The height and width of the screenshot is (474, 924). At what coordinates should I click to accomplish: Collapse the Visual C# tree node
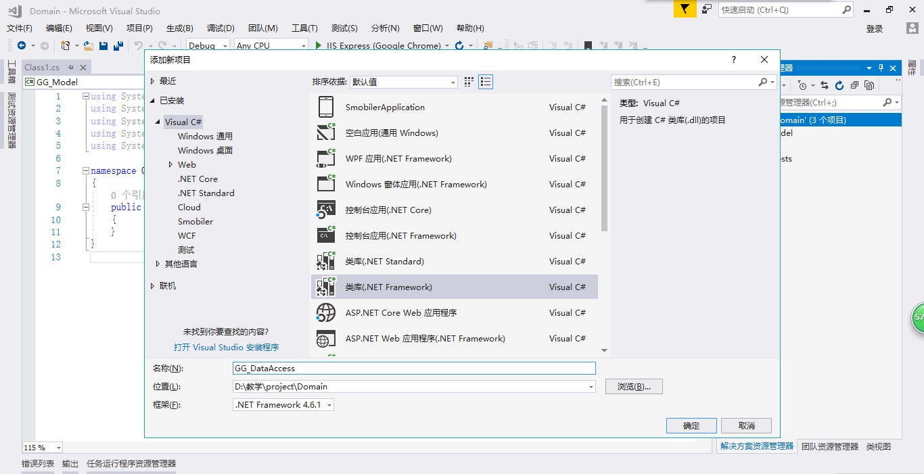(x=158, y=122)
